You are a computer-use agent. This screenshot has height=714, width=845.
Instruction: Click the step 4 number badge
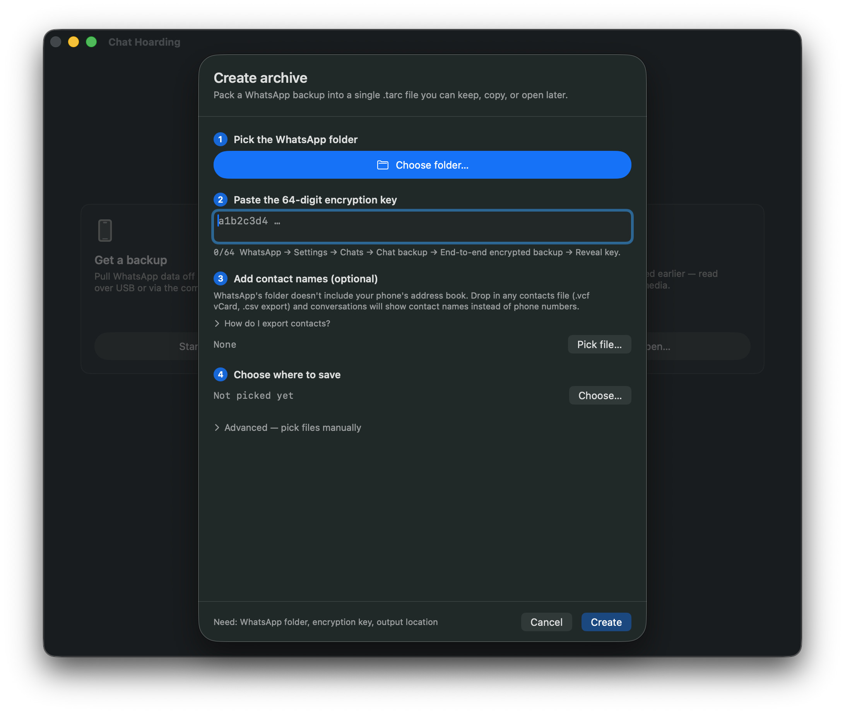(220, 374)
